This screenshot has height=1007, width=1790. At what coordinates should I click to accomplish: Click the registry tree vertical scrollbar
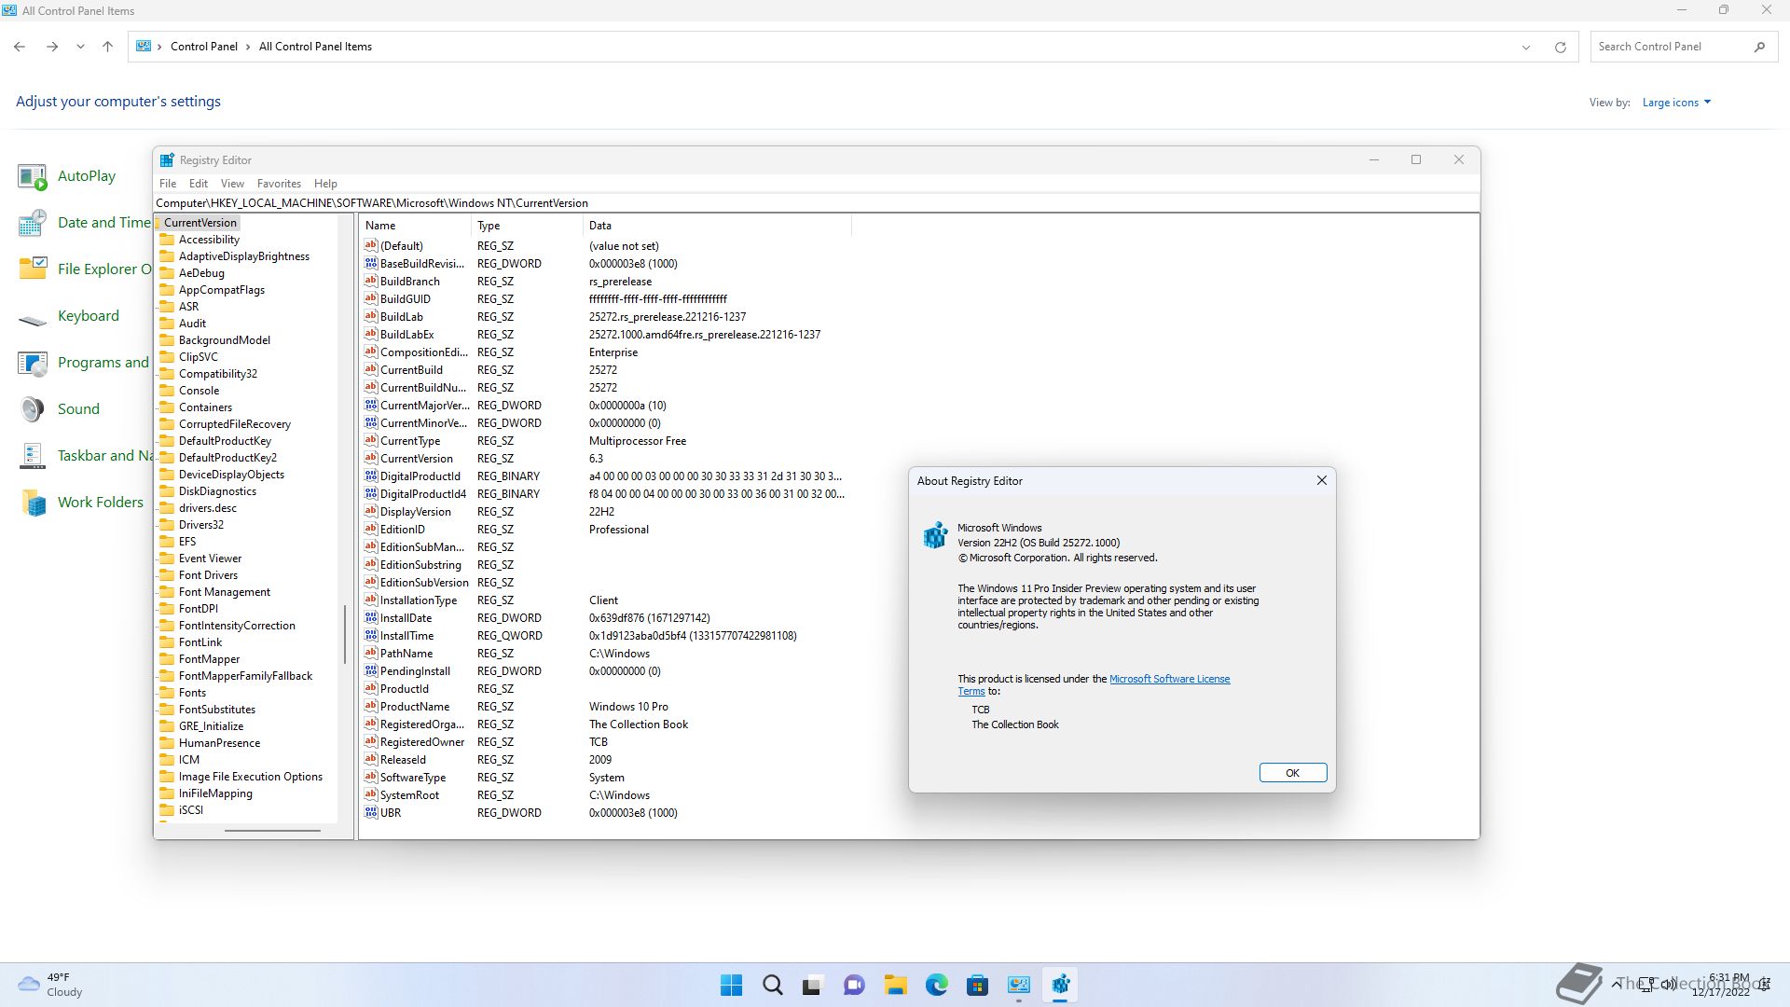[x=345, y=634]
